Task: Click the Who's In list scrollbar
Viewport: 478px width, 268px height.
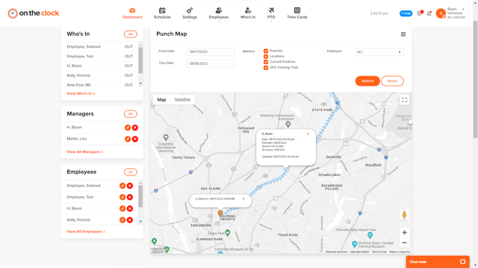Action: click(141, 61)
